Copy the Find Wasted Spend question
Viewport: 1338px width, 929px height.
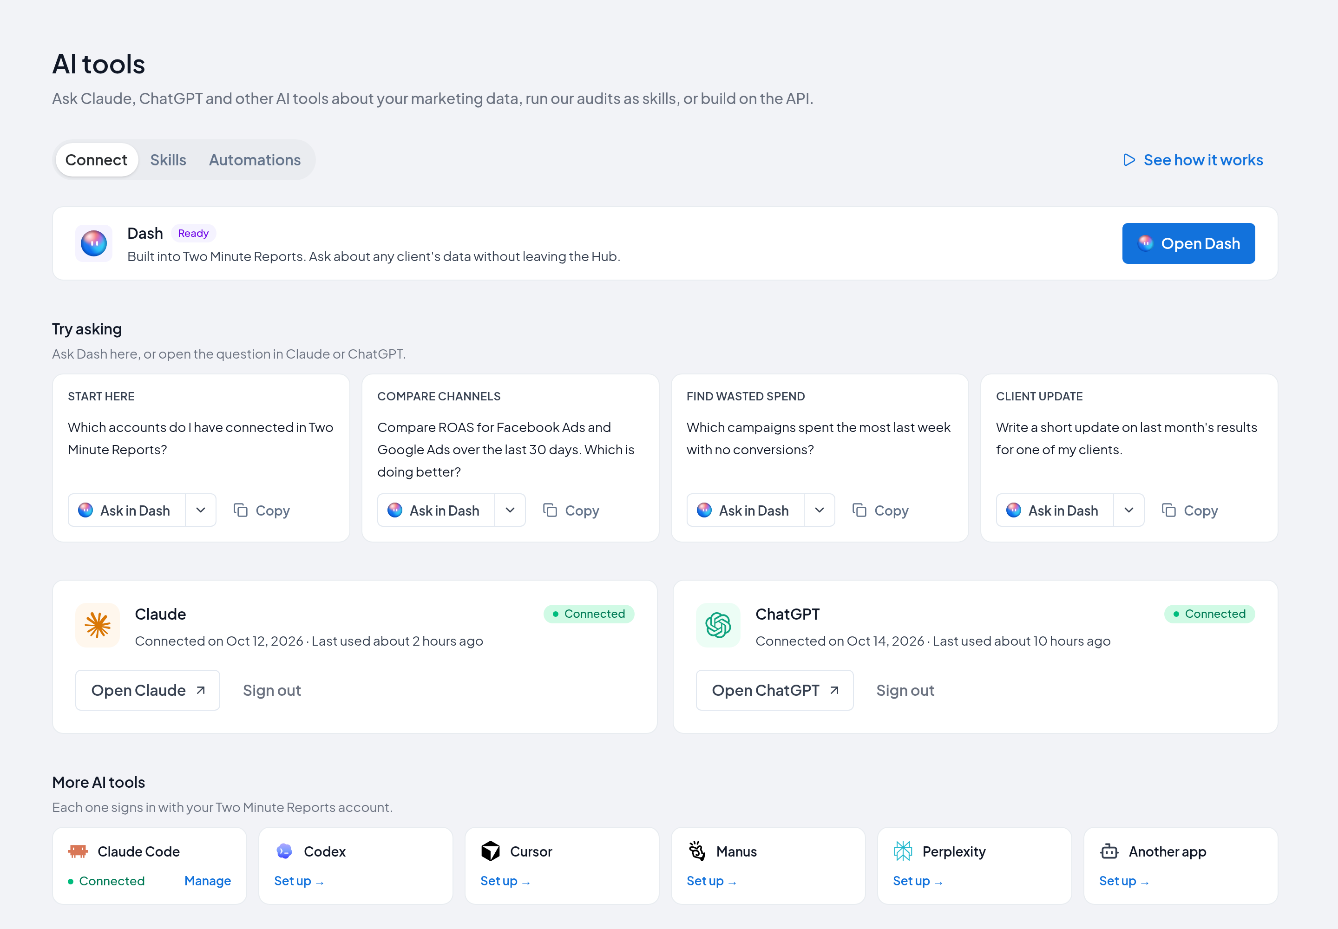(x=880, y=510)
